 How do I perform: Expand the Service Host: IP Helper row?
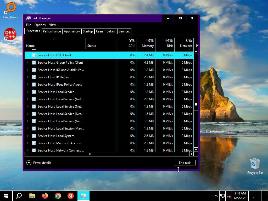[x=27, y=77]
